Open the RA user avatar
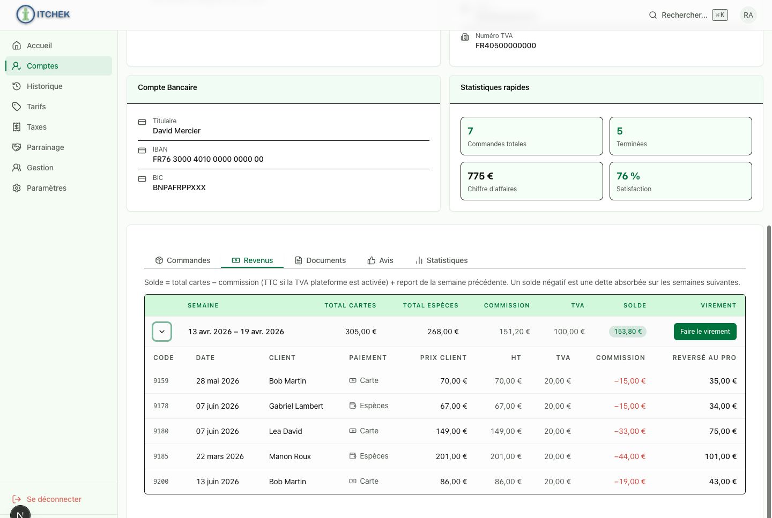Screen dimensions: 772x518 (748, 15)
